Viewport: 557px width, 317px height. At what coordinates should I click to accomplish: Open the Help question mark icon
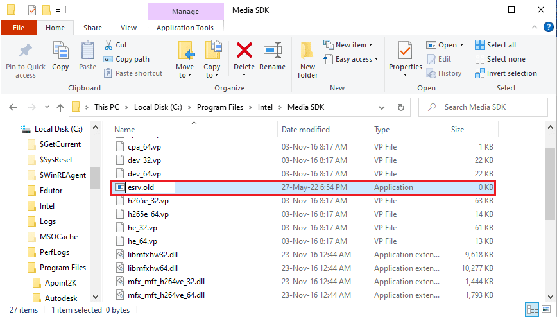coord(549,27)
